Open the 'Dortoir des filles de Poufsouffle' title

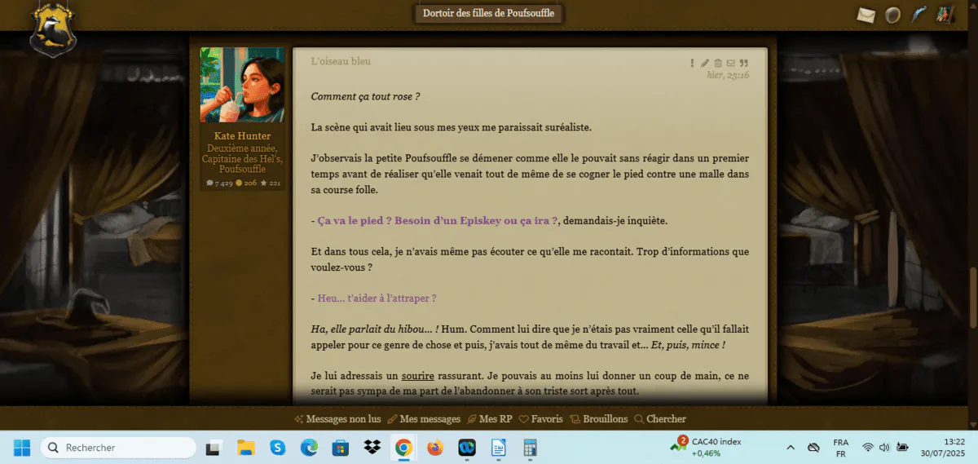point(489,13)
